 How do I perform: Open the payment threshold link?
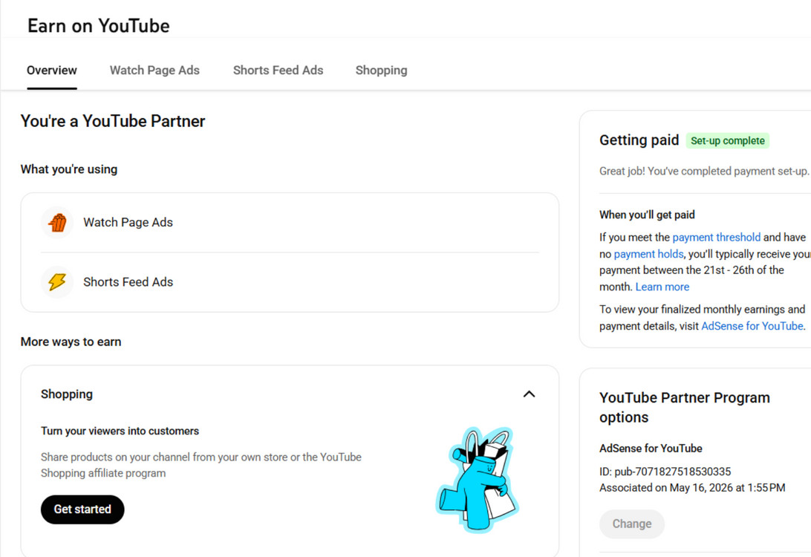[717, 238]
